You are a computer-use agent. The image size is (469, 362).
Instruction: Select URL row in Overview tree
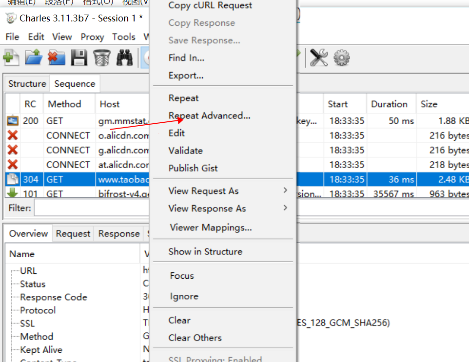(28, 271)
